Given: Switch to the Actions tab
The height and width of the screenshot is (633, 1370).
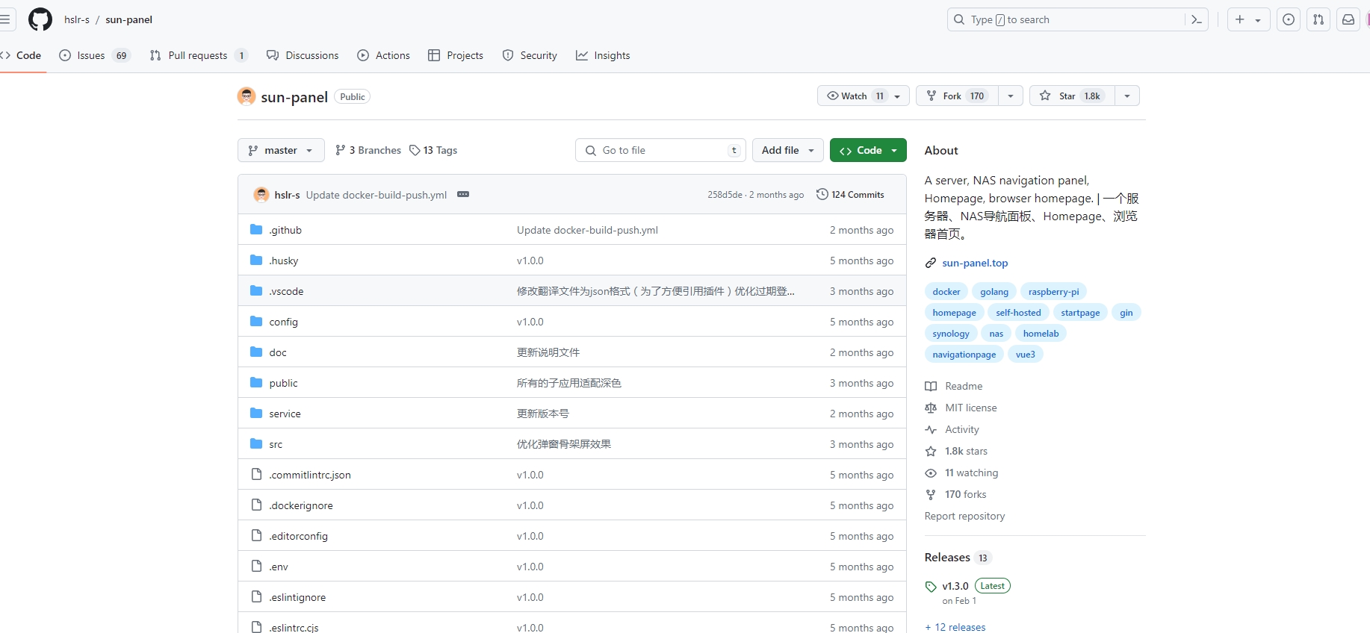Looking at the screenshot, I should click(383, 55).
